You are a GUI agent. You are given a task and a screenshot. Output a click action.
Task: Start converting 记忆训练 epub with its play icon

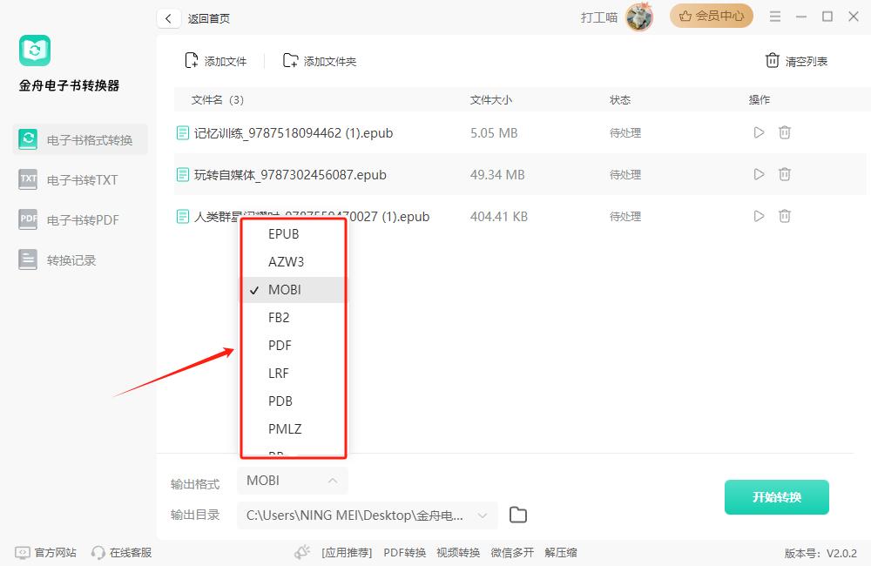point(759,132)
